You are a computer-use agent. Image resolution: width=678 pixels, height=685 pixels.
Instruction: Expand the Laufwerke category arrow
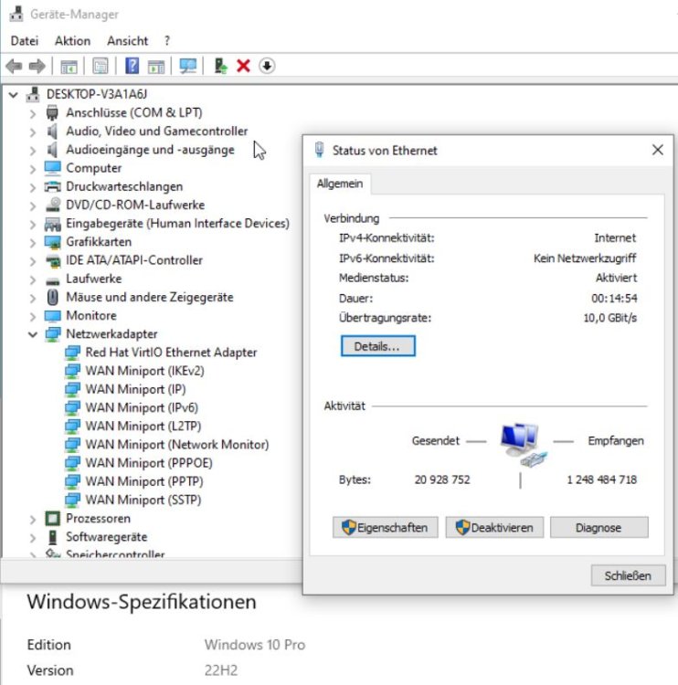click(33, 279)
